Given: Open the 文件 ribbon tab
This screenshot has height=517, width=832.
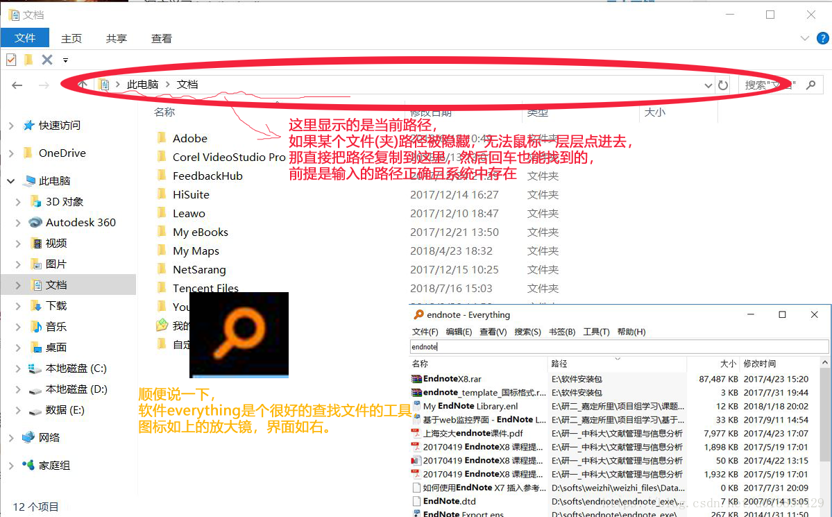Looking at the screenshot, I should click(25, 38).
